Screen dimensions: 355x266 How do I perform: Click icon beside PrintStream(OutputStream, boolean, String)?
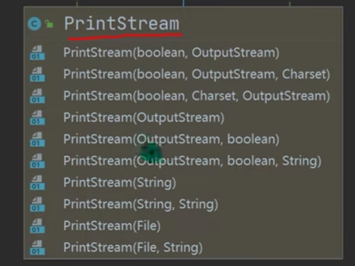coord(38,161)
